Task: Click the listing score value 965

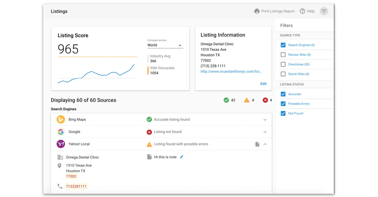Action: click(x=68, y=49)
